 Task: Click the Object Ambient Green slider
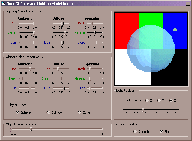tap(22, 78)
